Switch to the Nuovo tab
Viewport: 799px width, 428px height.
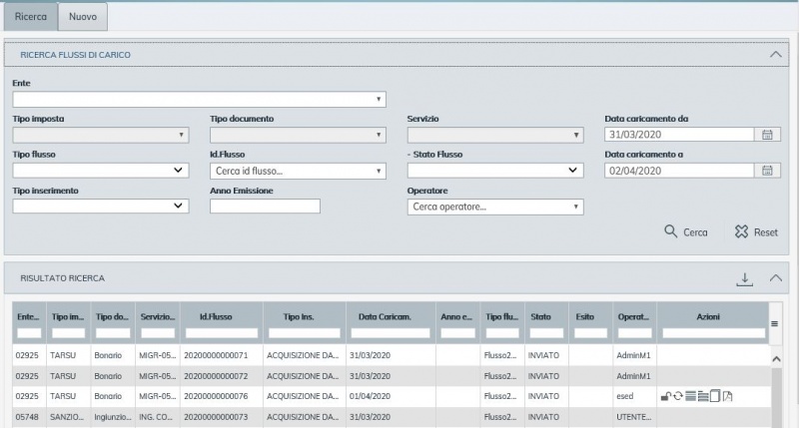coord(83,17)
